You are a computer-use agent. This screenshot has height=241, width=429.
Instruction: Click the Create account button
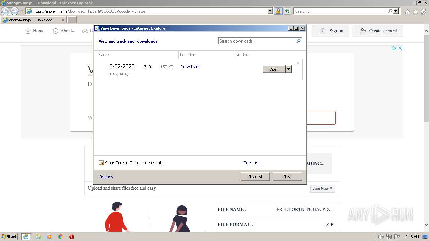pos(377,31)
